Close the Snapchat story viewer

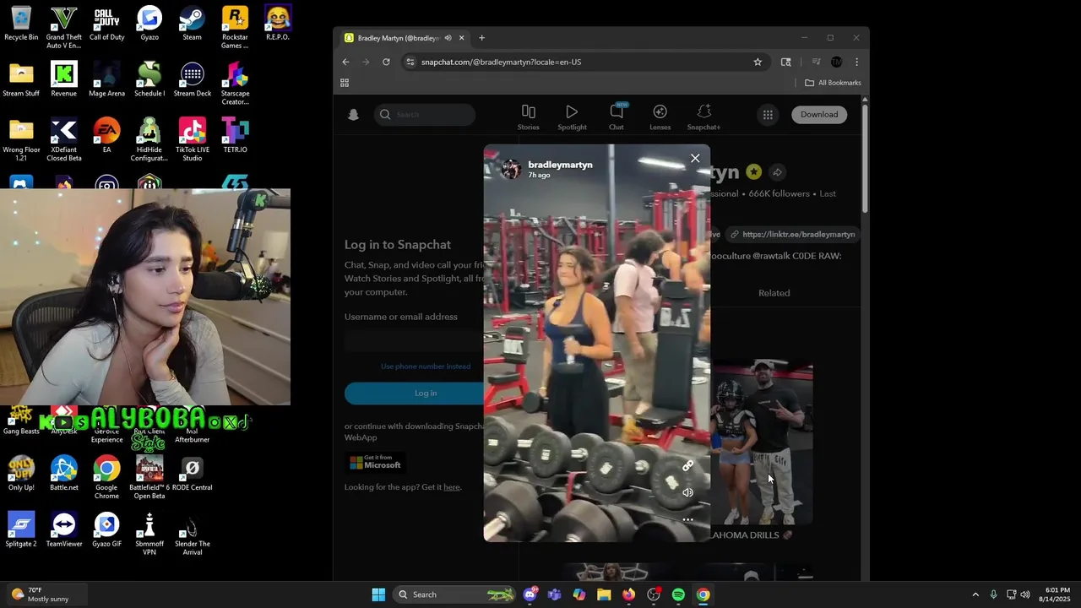tap(695, 158)
